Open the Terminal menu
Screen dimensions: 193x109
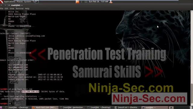[19, 8]
